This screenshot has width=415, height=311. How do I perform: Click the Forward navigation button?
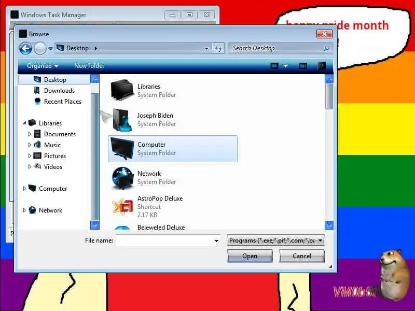click(x=40, y=48)
